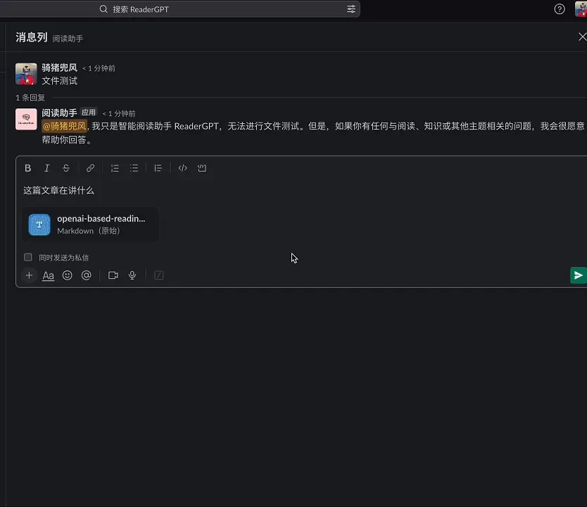
Task: Close the 消息列 thread panel
Action: (x=582, y=35)
